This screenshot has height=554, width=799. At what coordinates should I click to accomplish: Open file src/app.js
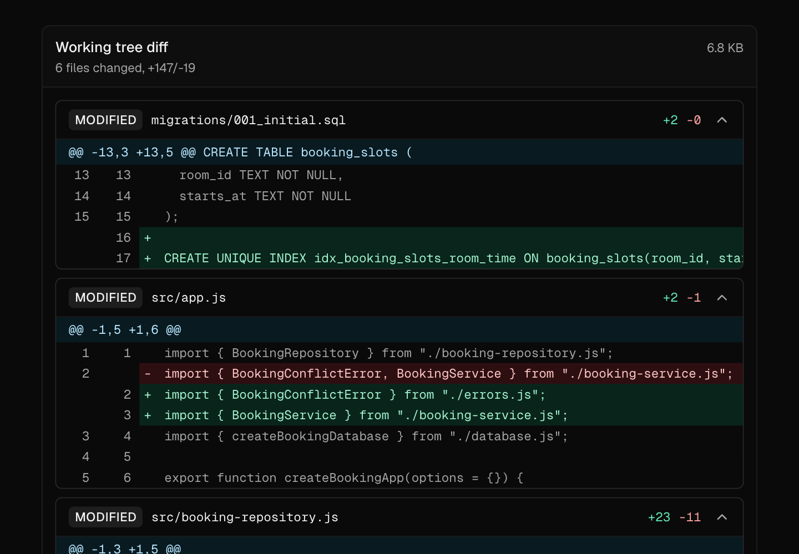pyautogui.click(x=189, y=298)
